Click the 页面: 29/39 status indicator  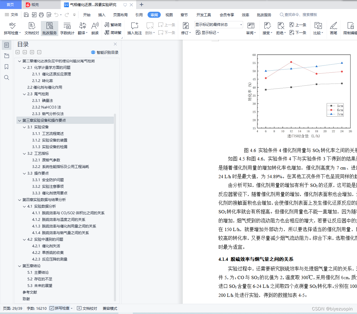click(x=13, y=308)
